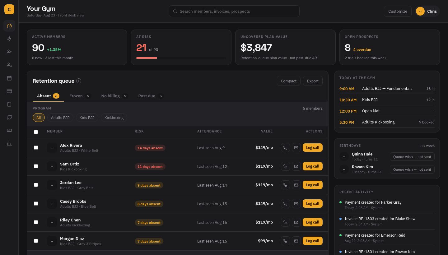448x255 pixels.
Task: Click the email icon for Casey Brooks
Action: coord(296,204)
